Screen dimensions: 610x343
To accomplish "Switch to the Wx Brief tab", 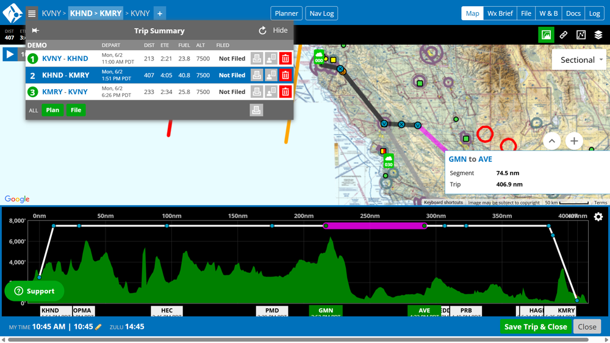I will 500,13.
